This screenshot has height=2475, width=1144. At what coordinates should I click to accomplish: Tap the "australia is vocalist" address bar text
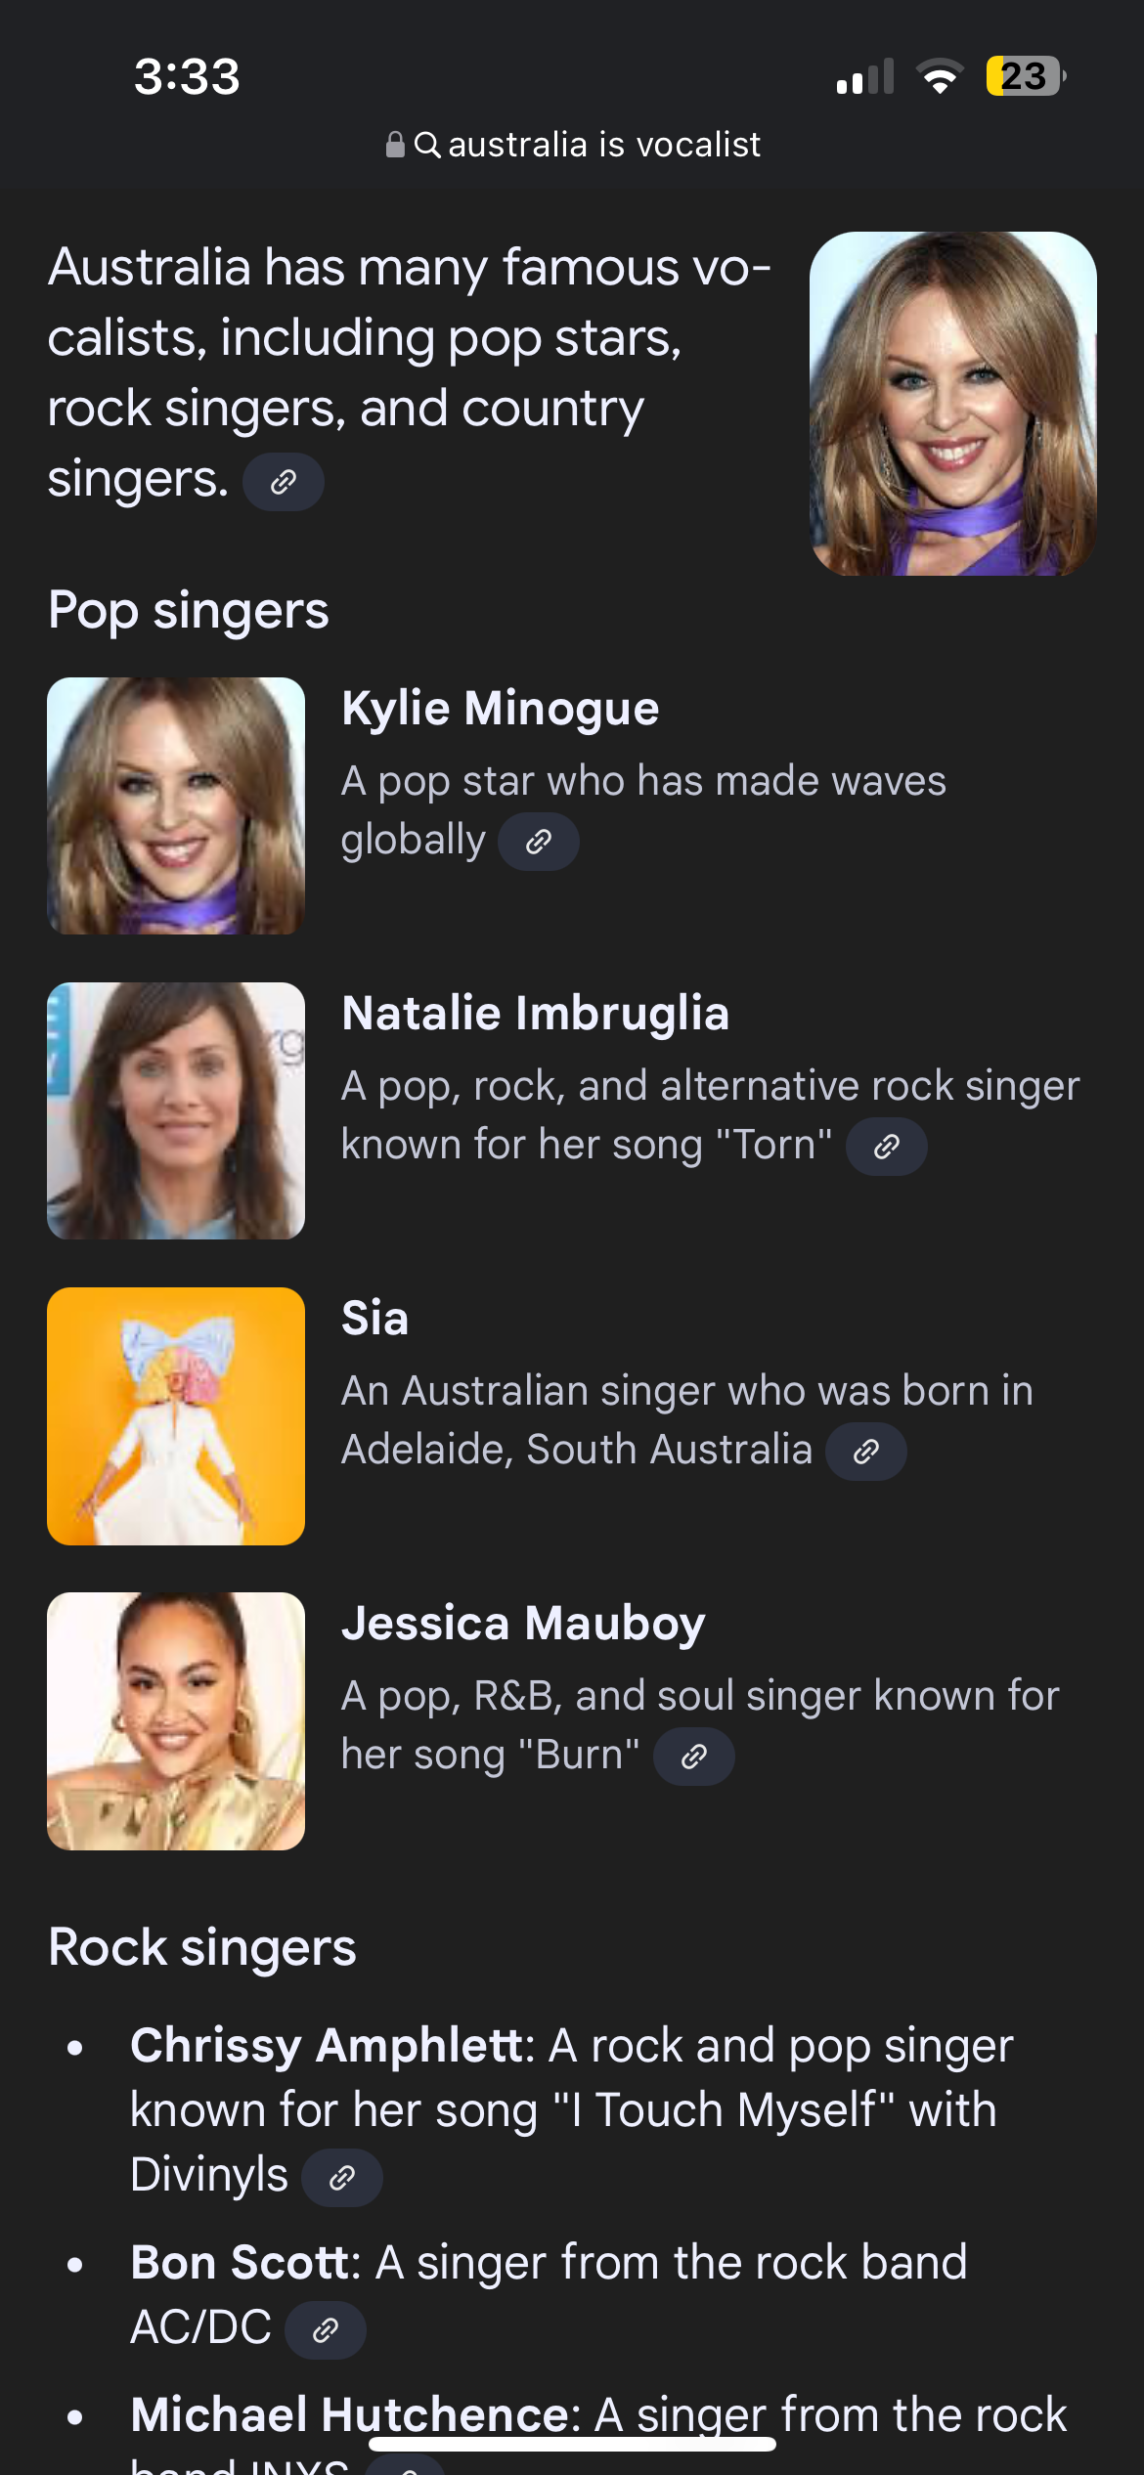click(x=603, y=145)
